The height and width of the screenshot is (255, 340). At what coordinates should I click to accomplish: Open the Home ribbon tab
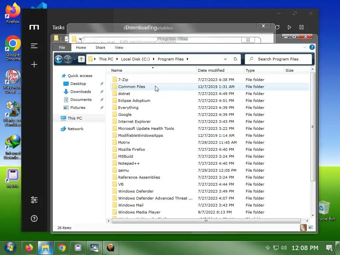pos(81,47)
